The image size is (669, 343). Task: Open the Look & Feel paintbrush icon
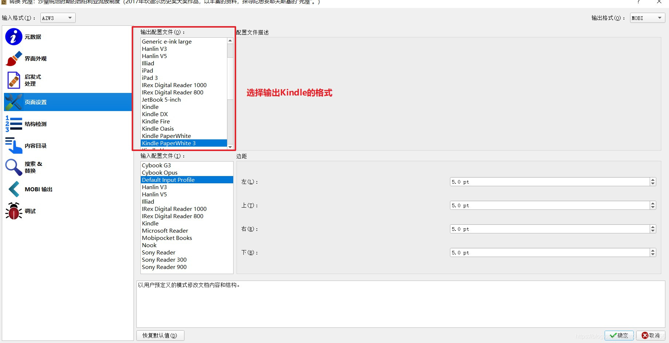click(x=14, y=58)
